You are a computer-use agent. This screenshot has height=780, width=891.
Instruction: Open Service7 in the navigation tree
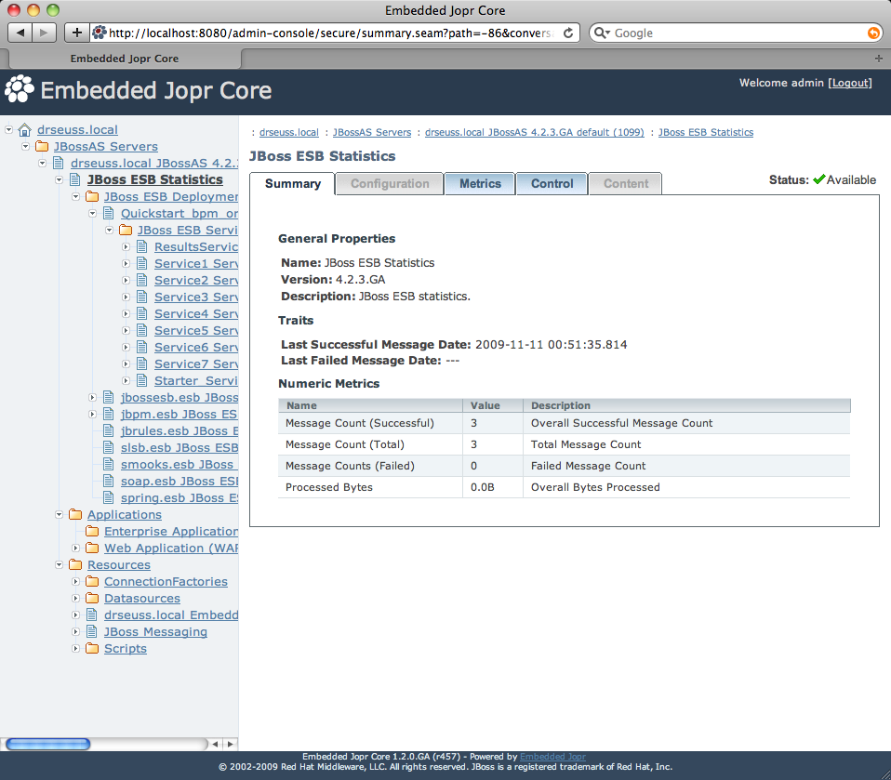[196, 364]
